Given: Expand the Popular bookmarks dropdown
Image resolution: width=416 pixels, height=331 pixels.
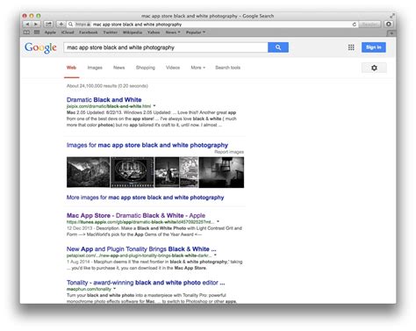Looking at the screenshot, I should [x=196, y=32].
